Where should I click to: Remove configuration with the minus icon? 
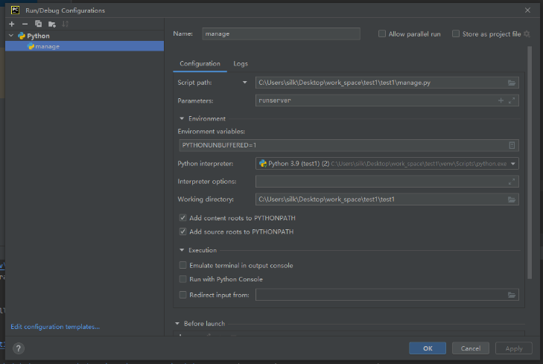click(25, 24)
